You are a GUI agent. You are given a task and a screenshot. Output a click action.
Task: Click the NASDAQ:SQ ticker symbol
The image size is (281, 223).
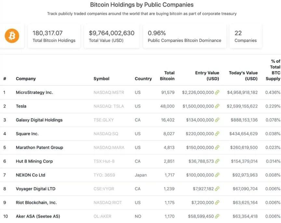pos(106,134)
